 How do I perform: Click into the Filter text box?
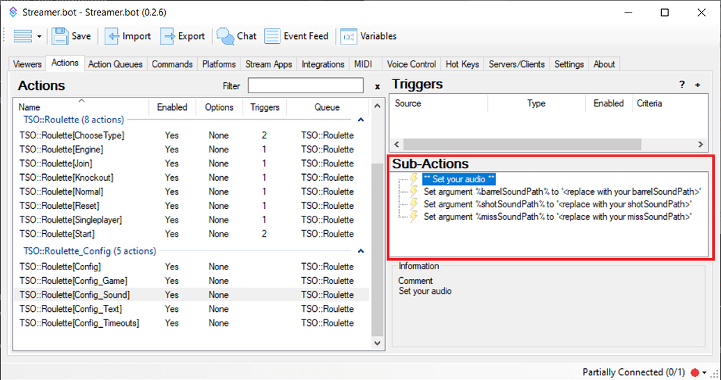(305, 86)
